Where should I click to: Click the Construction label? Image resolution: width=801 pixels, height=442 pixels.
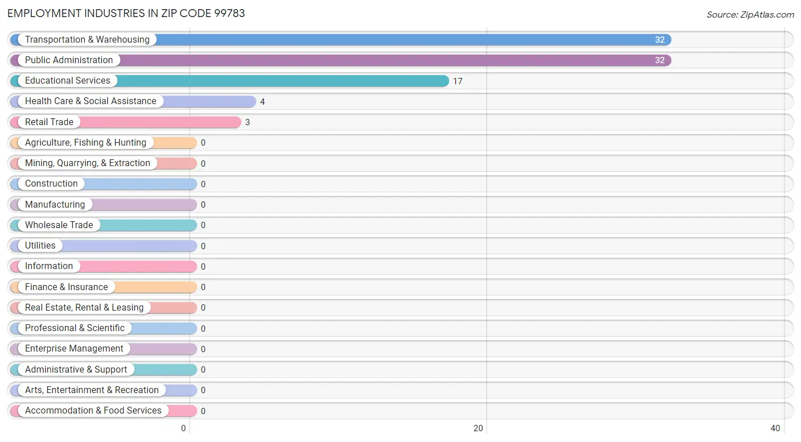(51, 184)
